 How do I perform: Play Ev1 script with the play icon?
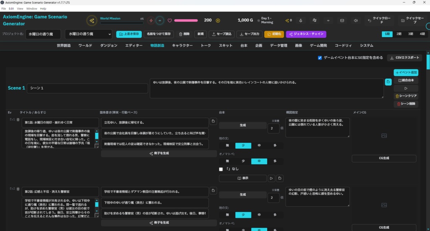click(271, 178)
